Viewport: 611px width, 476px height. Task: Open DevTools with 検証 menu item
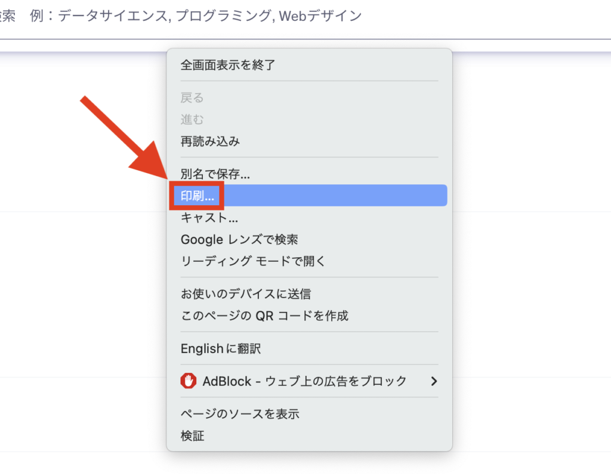tap(192, 436)
